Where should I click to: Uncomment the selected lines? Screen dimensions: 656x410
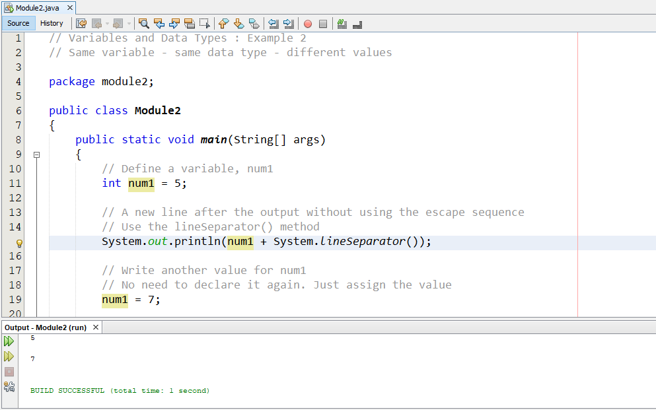[357, 24]
